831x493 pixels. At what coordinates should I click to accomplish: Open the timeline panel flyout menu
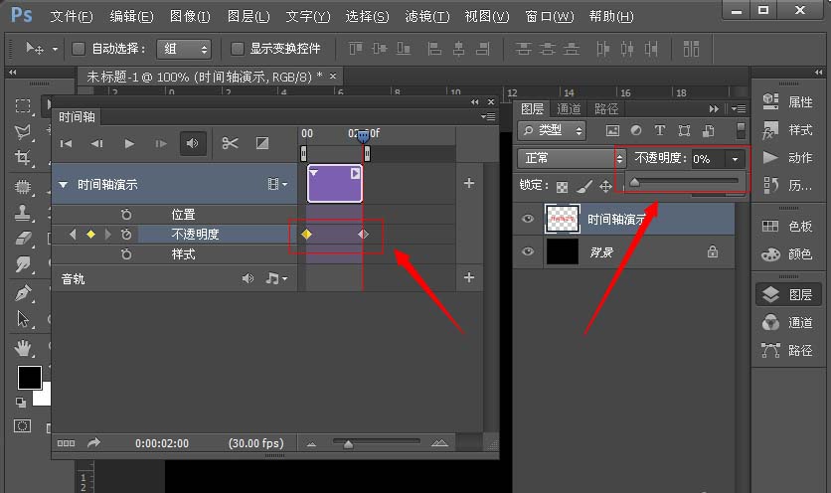(488, 116)
